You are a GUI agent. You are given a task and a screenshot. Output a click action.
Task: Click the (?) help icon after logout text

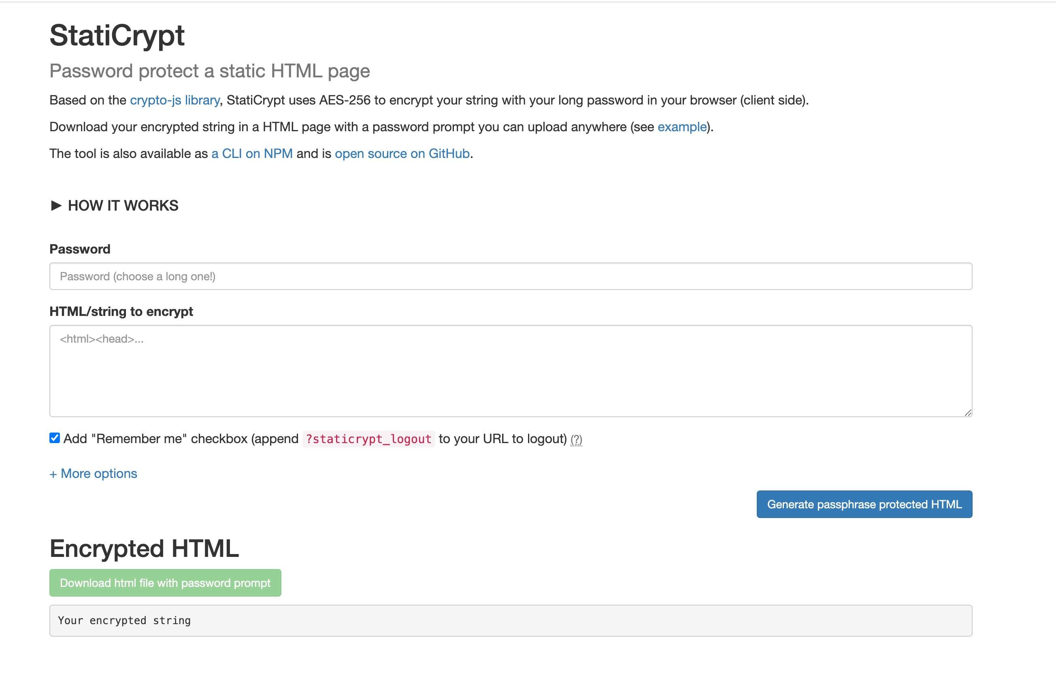coord(576,439)
